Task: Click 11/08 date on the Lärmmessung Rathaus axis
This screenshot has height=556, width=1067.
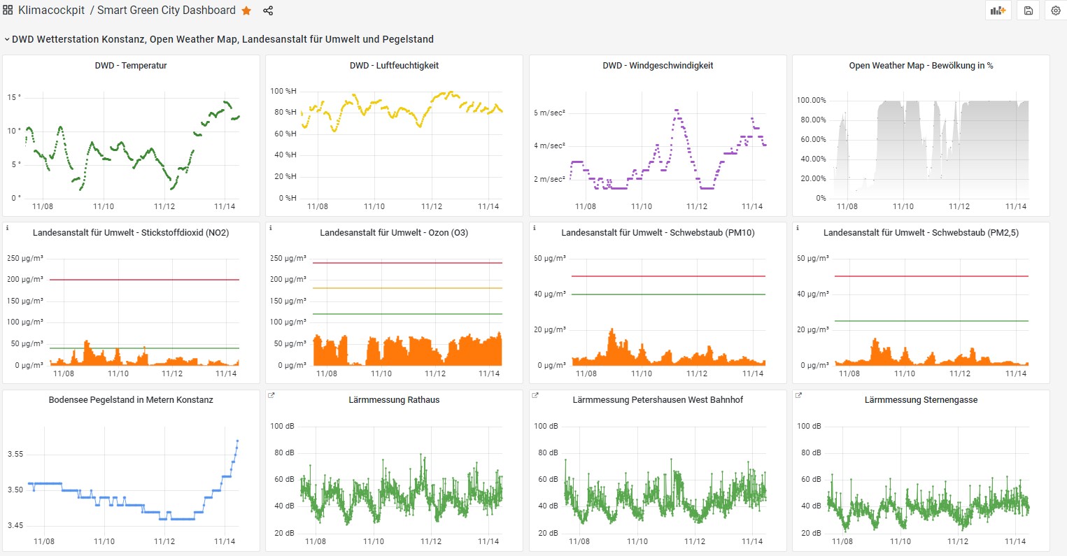Action: pyautogui.click(x=316, y=541)
